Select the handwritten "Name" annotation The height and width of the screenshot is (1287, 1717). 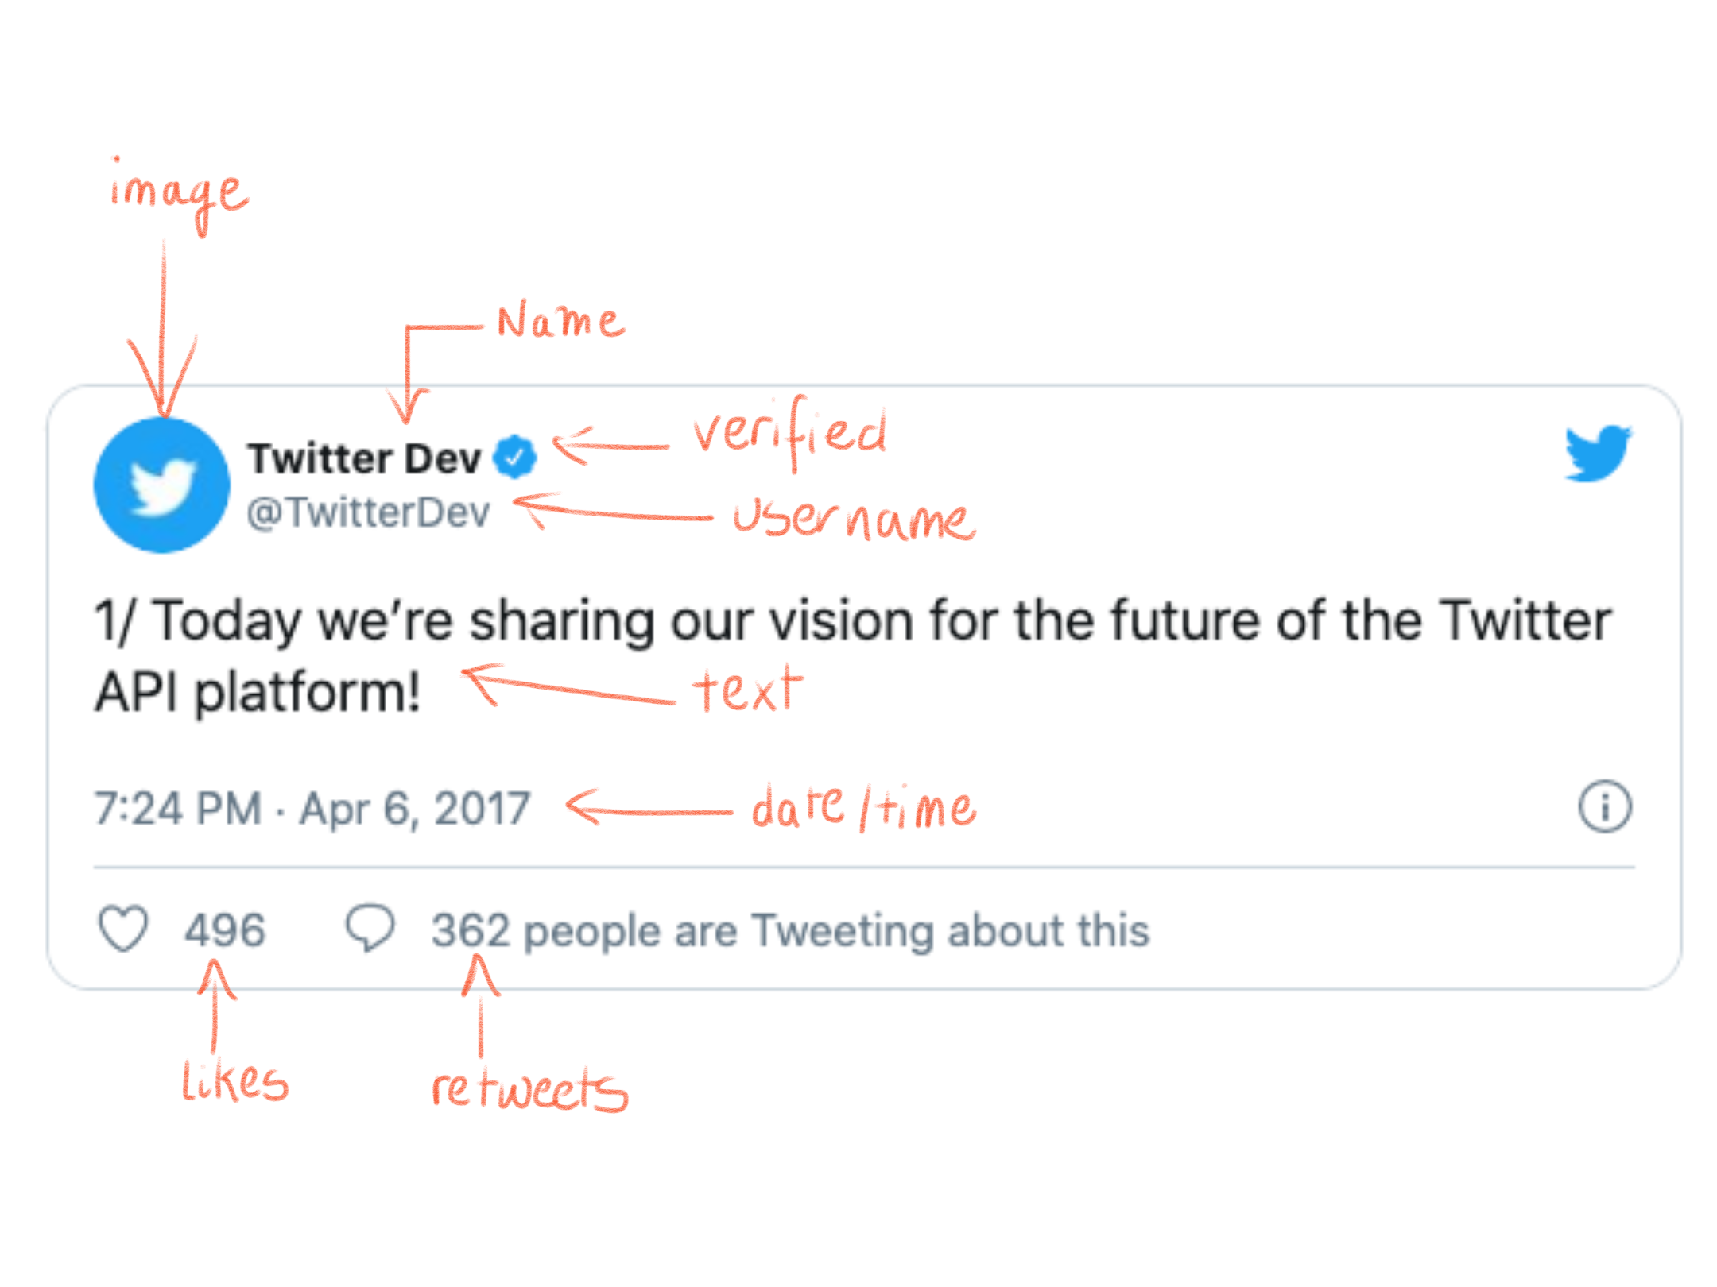point(560,322)
